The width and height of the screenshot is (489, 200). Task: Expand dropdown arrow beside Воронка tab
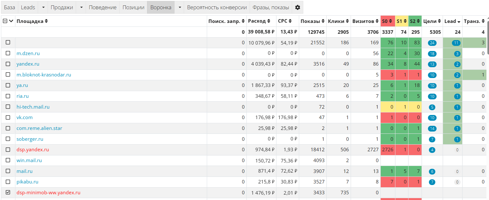click(x=179, y=7)
